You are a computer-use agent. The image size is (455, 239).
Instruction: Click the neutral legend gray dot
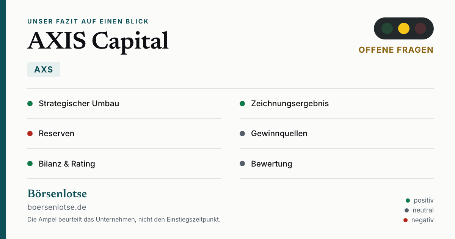coord(407,210)
